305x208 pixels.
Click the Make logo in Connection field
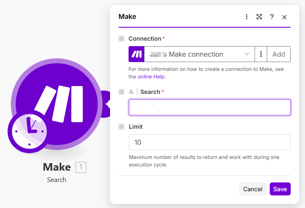point(137,54)
